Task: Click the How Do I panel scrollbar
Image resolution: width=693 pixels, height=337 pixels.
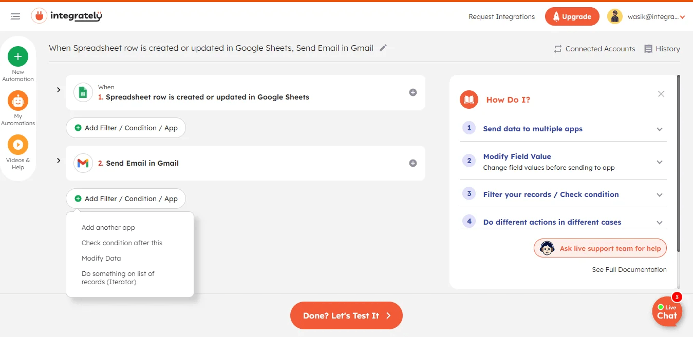Action: 679,163
